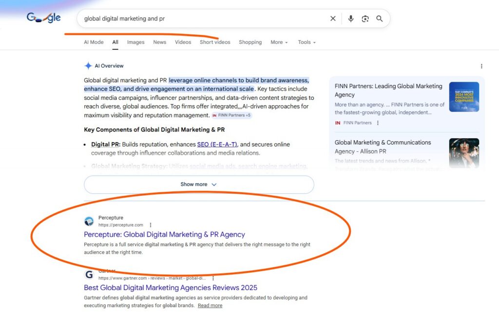Clear the search query with the X icon

pos(333,18)
